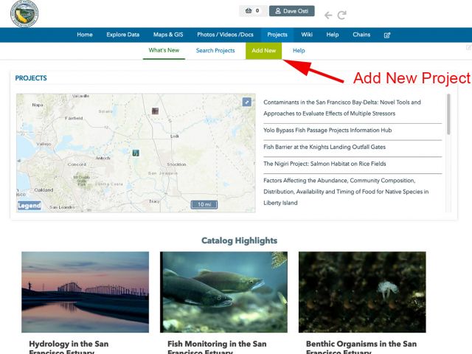Expand the map to full screen
This screenshot has height=354, width=472.
(247, 102)
